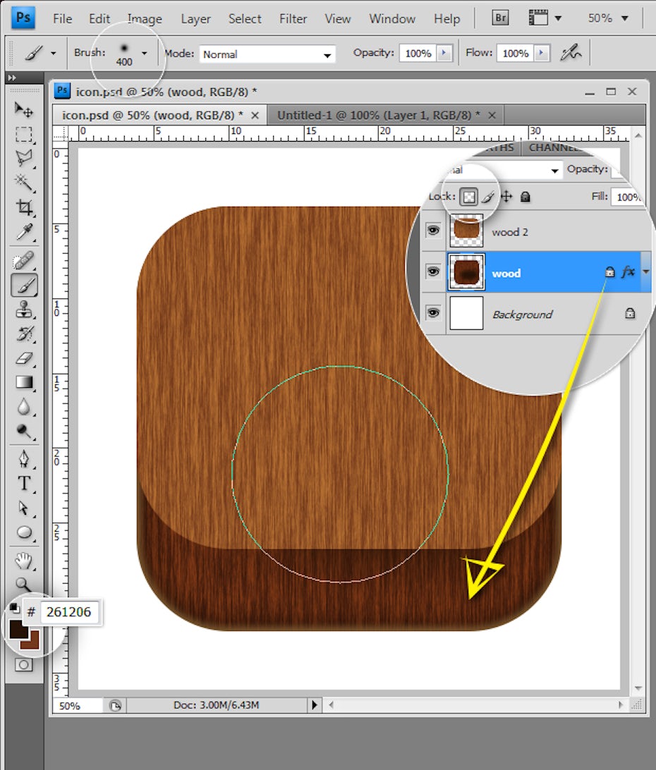Open the Opacity slider arrow in options bar

click(x=444, y=54)
